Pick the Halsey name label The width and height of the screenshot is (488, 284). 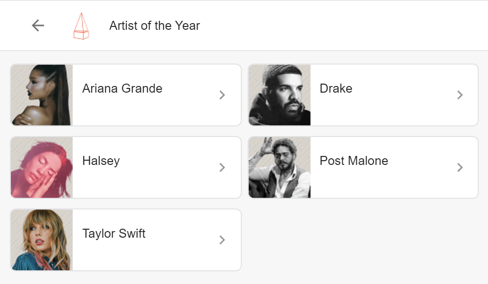(x=101, y=161)
